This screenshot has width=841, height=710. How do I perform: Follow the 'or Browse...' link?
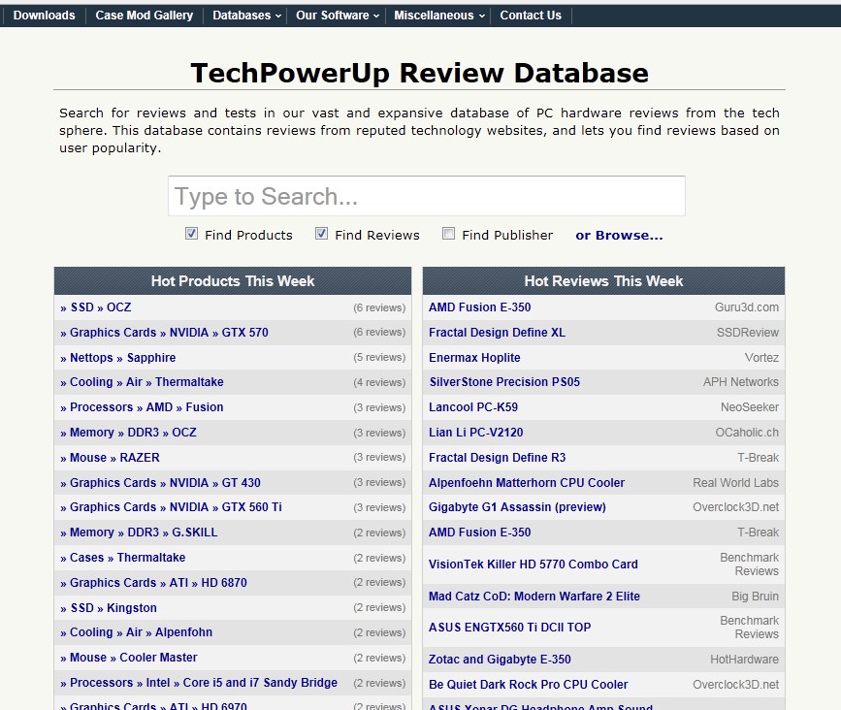(619, 235)
